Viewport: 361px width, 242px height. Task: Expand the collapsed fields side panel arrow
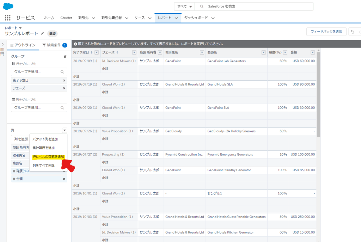(x=3, y=44)
